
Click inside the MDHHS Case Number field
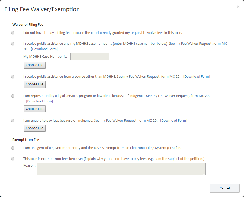coord(89,56)
